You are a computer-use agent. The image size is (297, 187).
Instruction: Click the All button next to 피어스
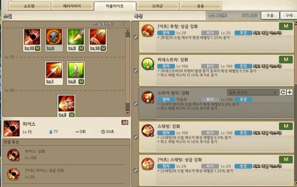(x=125, y=123)
